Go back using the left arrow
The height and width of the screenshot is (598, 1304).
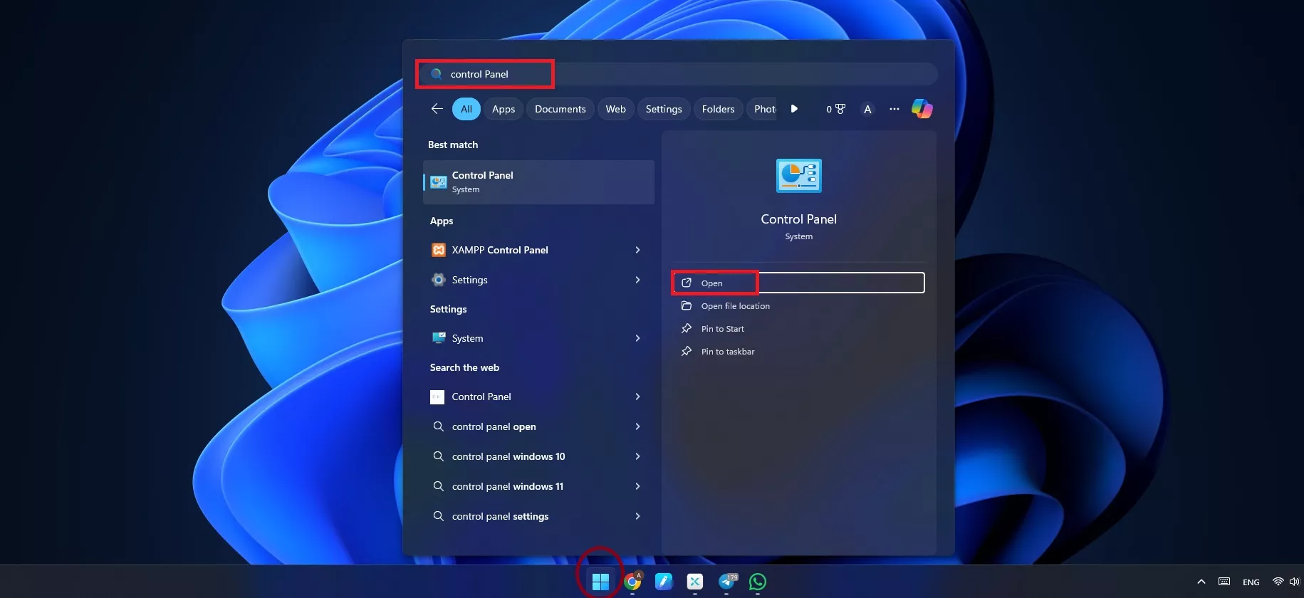click(x=437, y=109)
